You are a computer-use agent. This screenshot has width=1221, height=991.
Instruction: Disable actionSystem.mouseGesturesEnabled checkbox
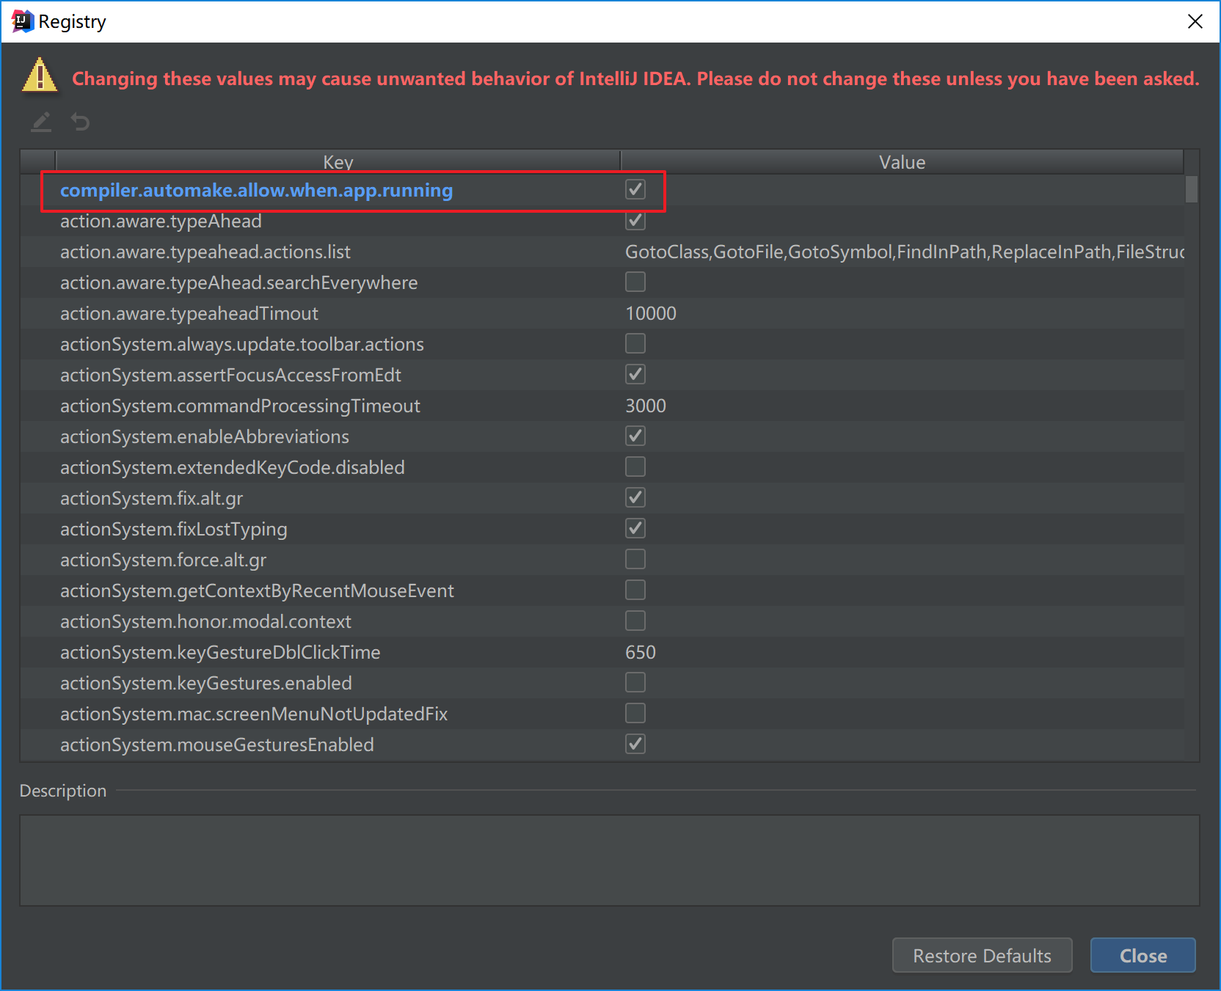pos(635,745)
